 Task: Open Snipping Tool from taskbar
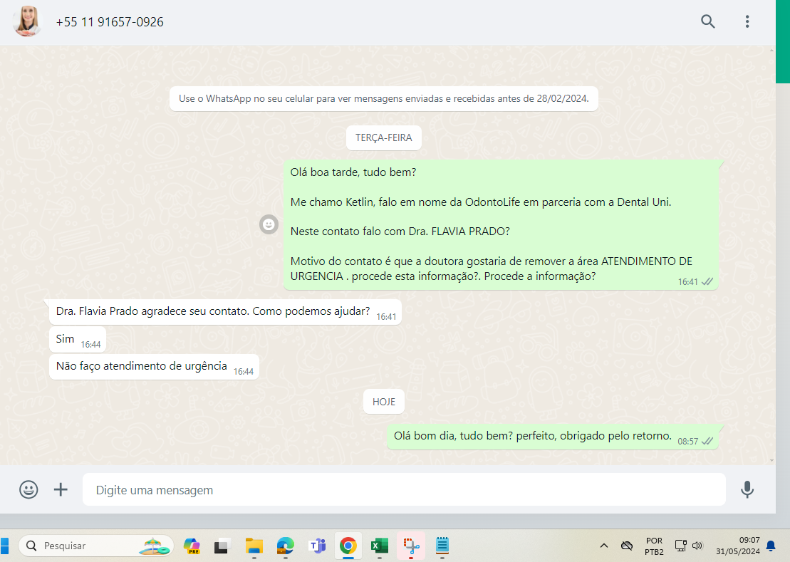[411, 546]
